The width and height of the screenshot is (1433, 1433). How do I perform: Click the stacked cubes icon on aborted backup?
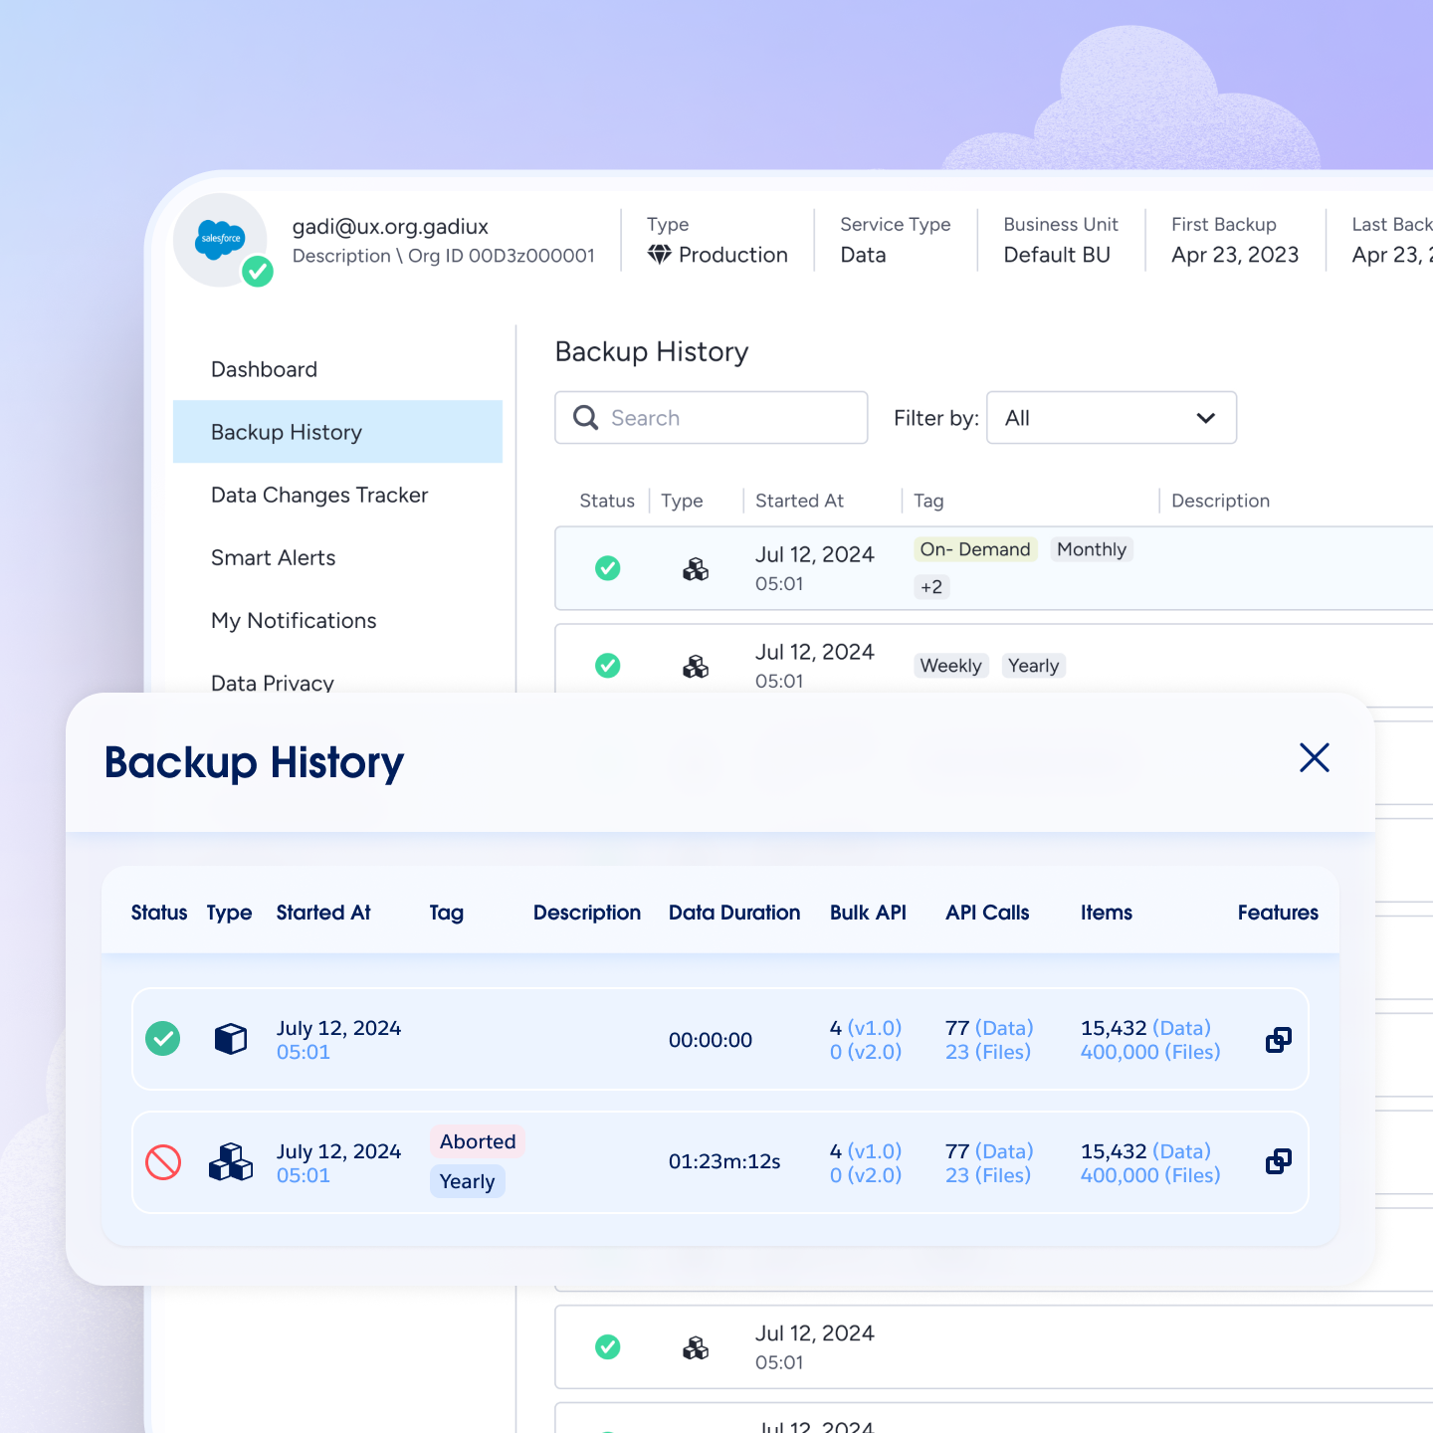click(x=230, y=1161)
